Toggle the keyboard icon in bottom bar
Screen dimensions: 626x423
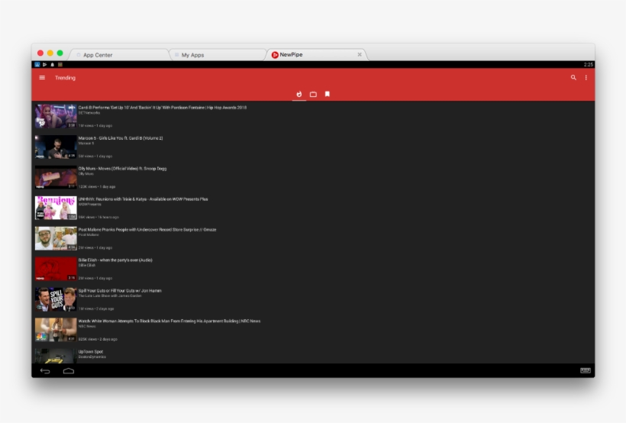(586, 370)
